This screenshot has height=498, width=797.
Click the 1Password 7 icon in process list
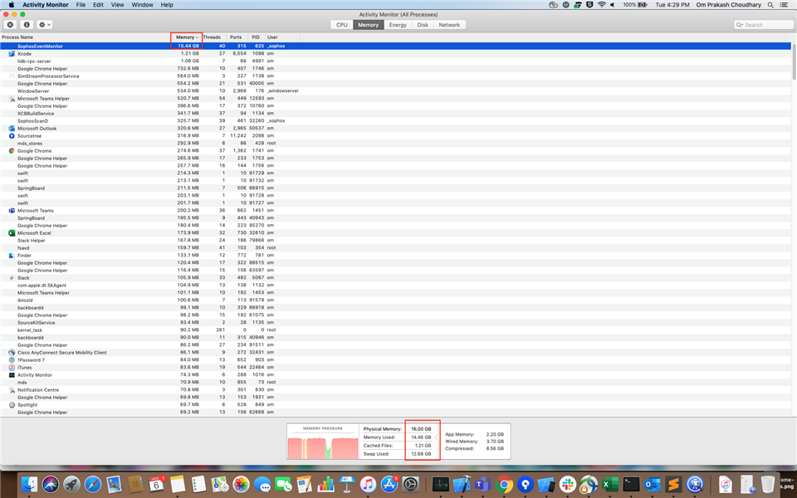(x=12, y=359)
